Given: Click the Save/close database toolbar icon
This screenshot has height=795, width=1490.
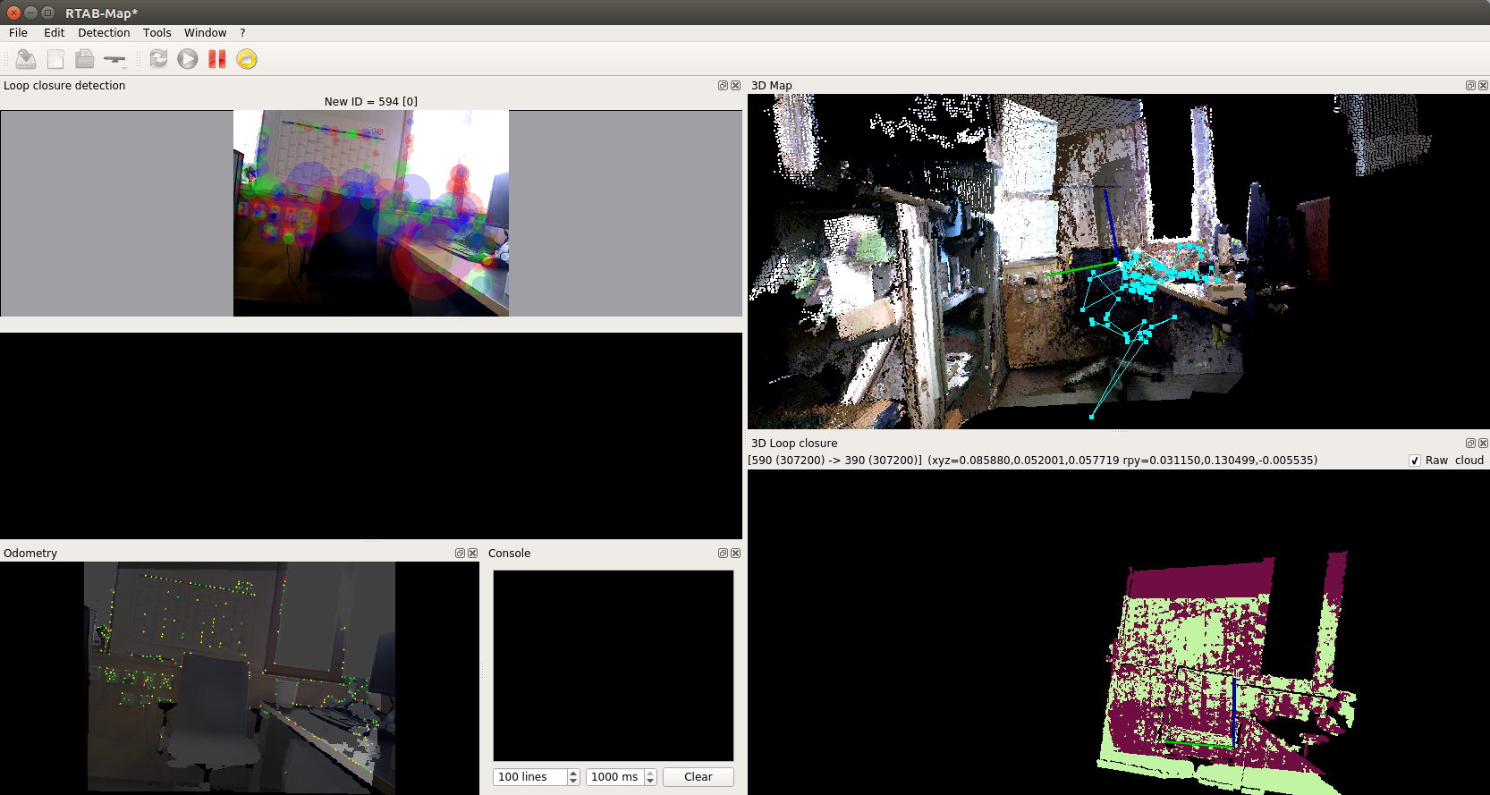Looking at the screenshot, I should click(26, 59).
